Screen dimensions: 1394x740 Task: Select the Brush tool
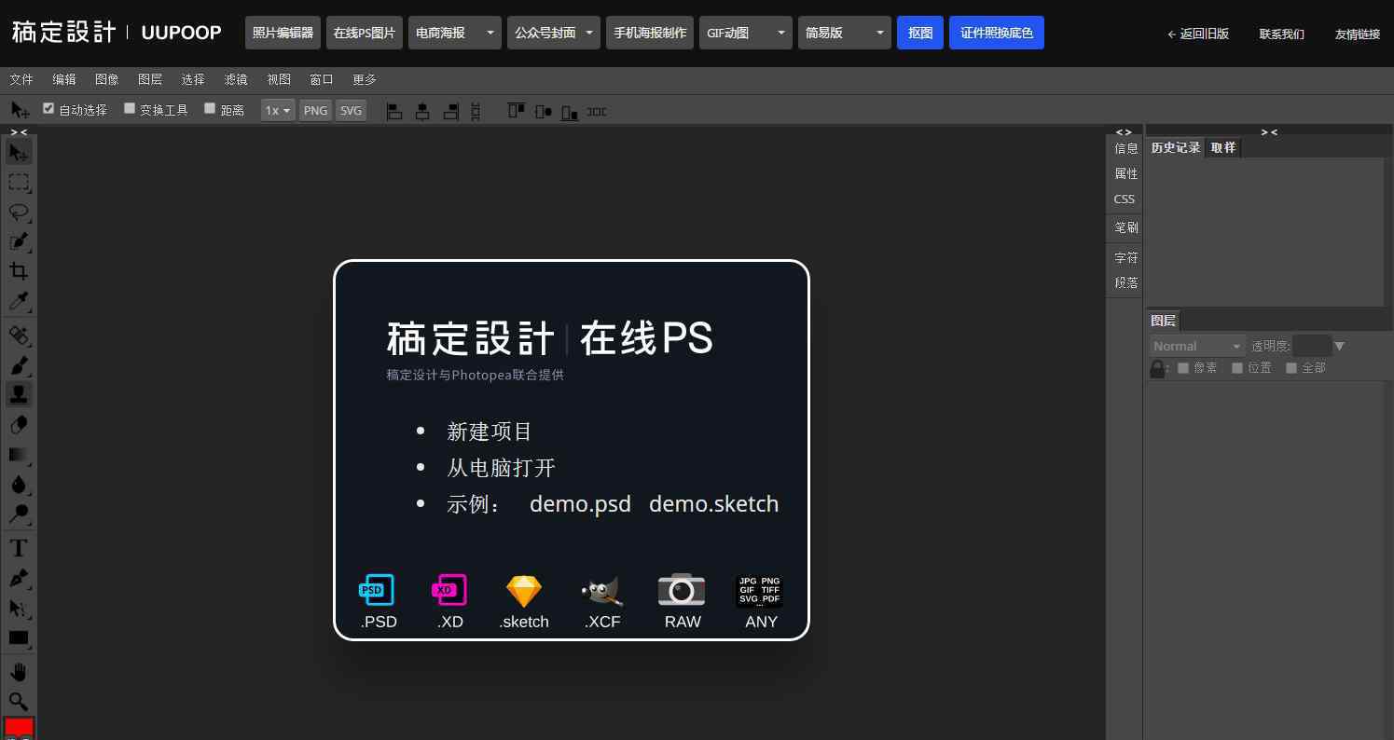click(x=19, y=364)
